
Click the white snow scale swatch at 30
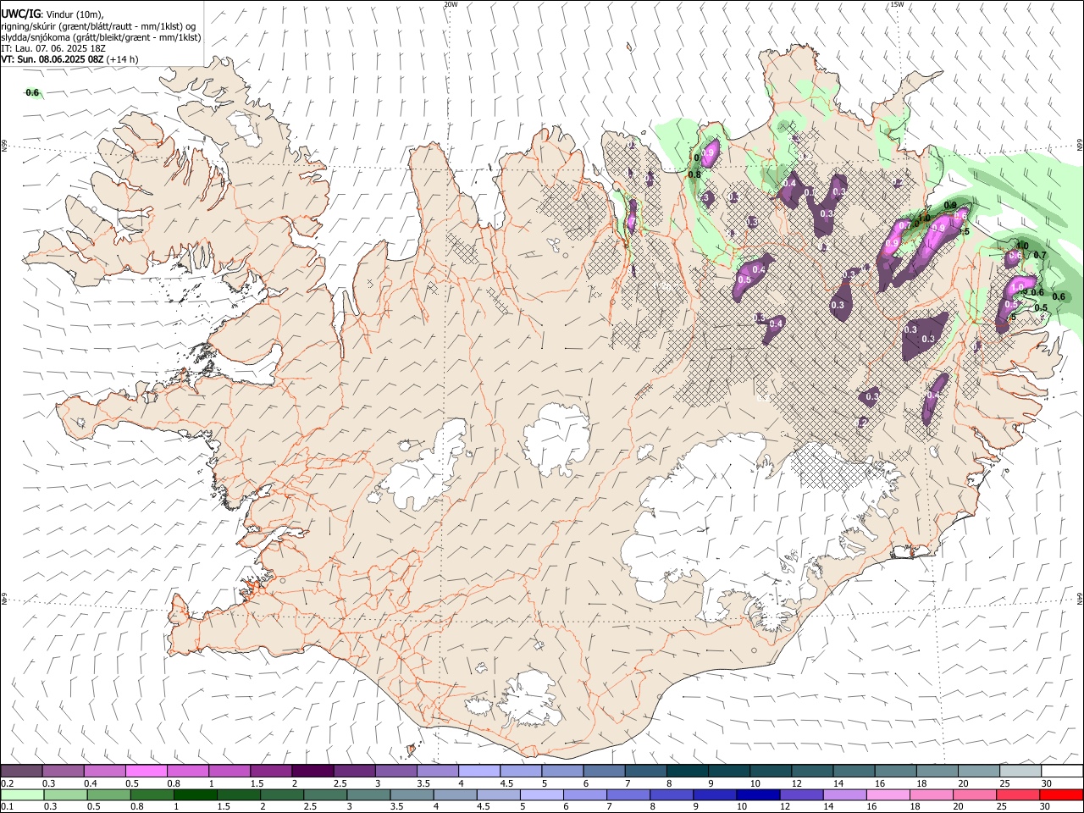point(1062,772)
